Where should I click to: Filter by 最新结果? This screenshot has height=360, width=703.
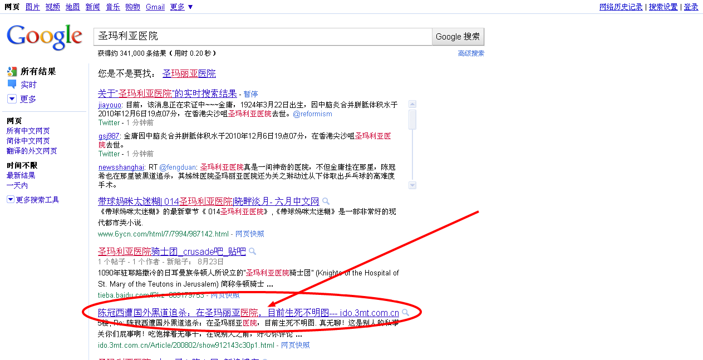(21, 175)
